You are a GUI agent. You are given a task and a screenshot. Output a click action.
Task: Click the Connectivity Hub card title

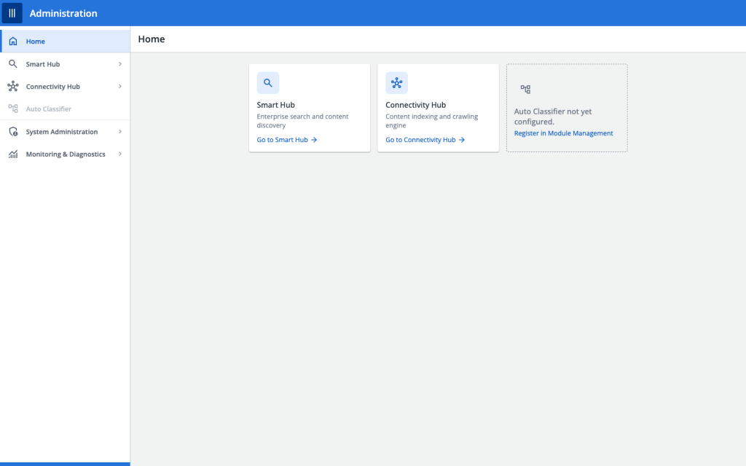[x=415, y=105]
